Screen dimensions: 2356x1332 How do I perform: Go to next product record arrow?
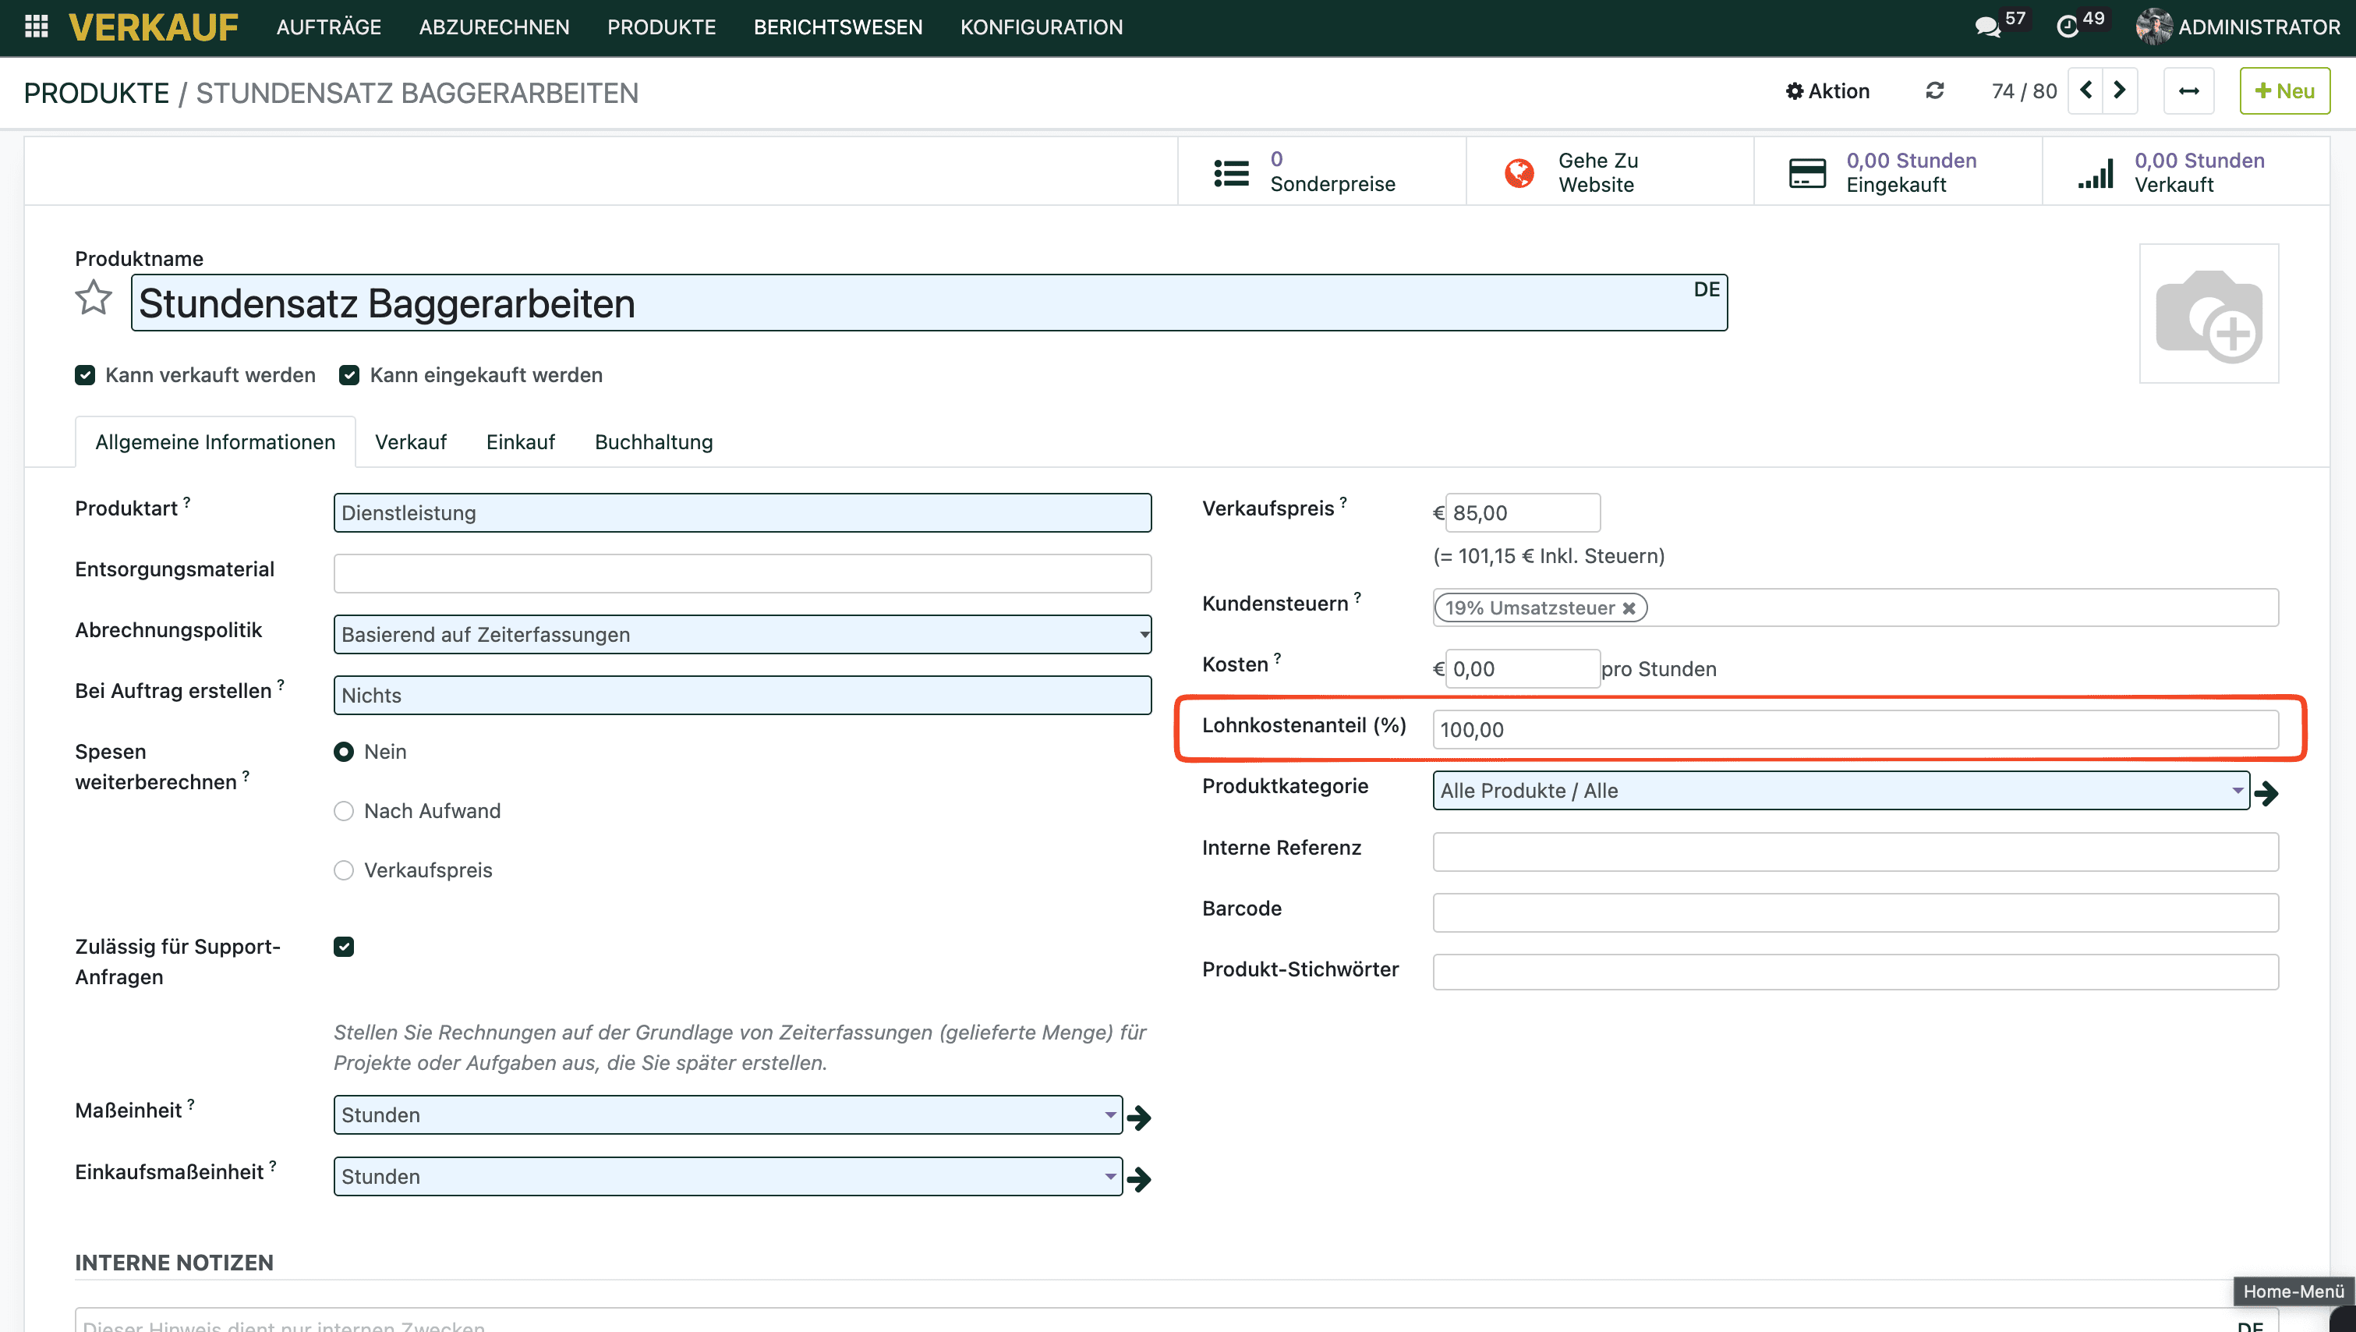coord(2119,90)
